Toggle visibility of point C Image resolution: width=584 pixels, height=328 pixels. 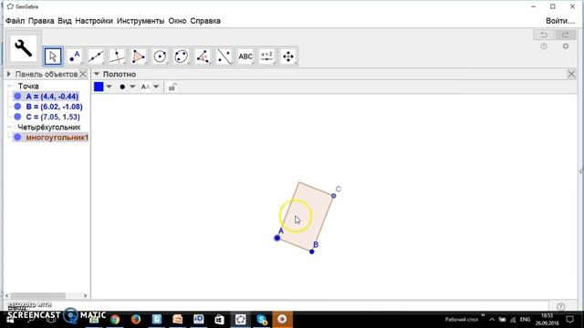click(17, 117)
